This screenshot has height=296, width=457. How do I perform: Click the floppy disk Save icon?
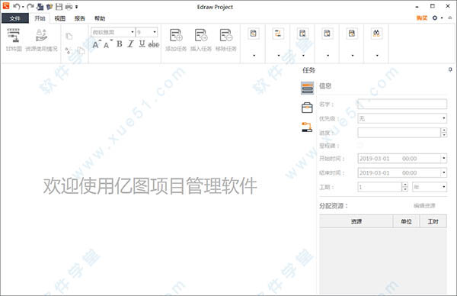59,6
